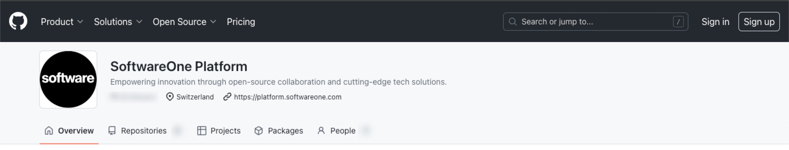
Task: Expand the Product dropdown menu
Action: coord(62,22)
